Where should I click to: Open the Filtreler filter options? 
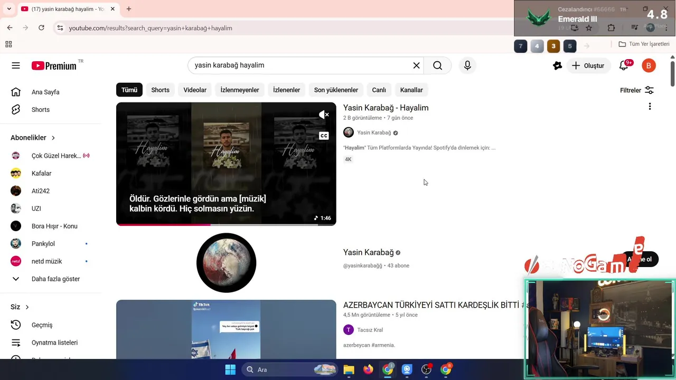(637, 90)
